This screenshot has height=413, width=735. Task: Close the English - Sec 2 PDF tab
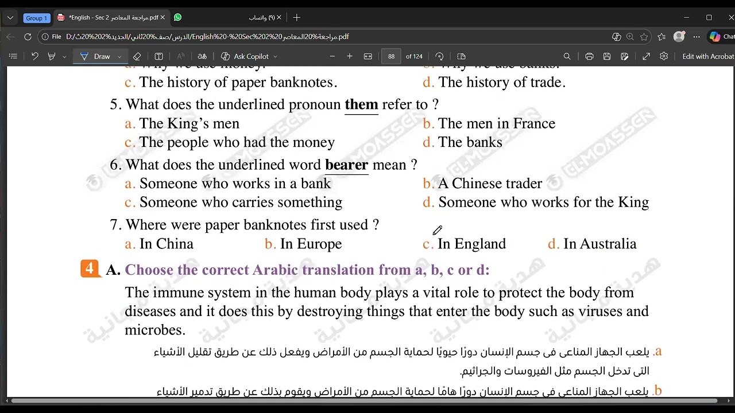tap(163, 18)
